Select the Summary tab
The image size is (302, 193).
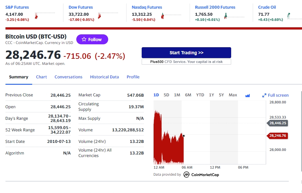(19, 77)
